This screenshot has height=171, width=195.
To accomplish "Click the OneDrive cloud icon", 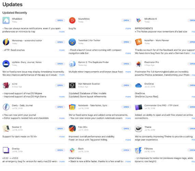I will pos(139,85).
